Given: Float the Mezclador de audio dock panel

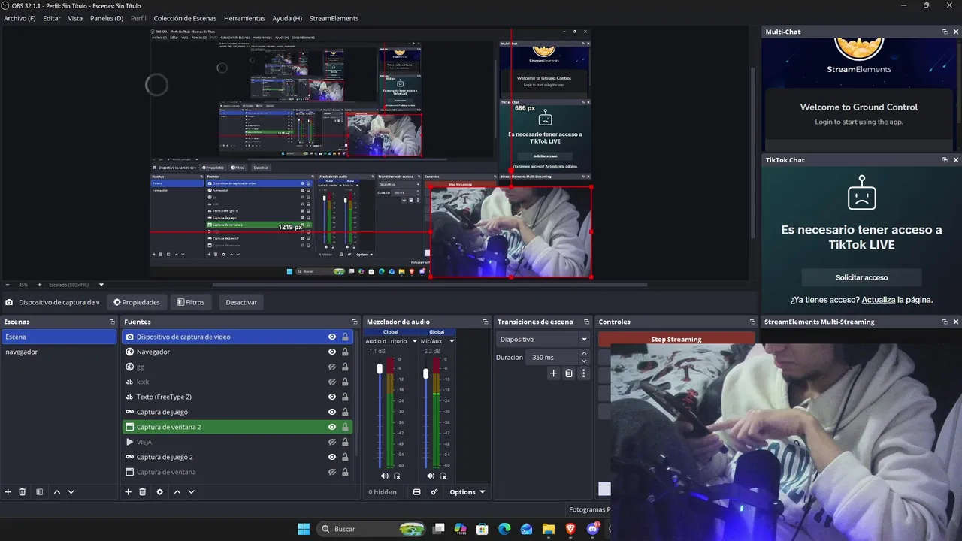Looking at the screenshot, I should coord(485,322).
